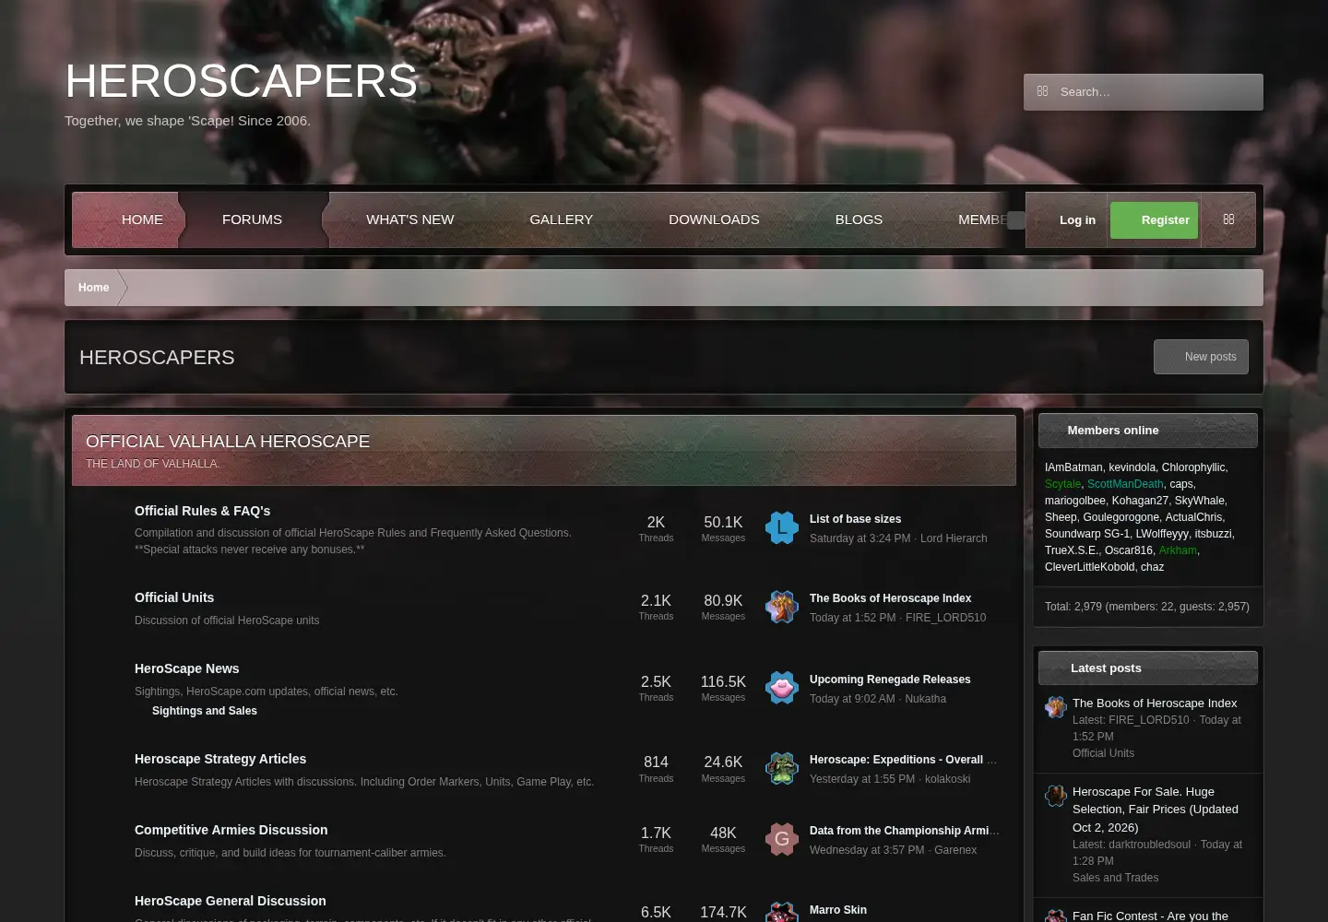Open the Members online panel heading
The image size is (1328, 922).
click(1113, 431)
